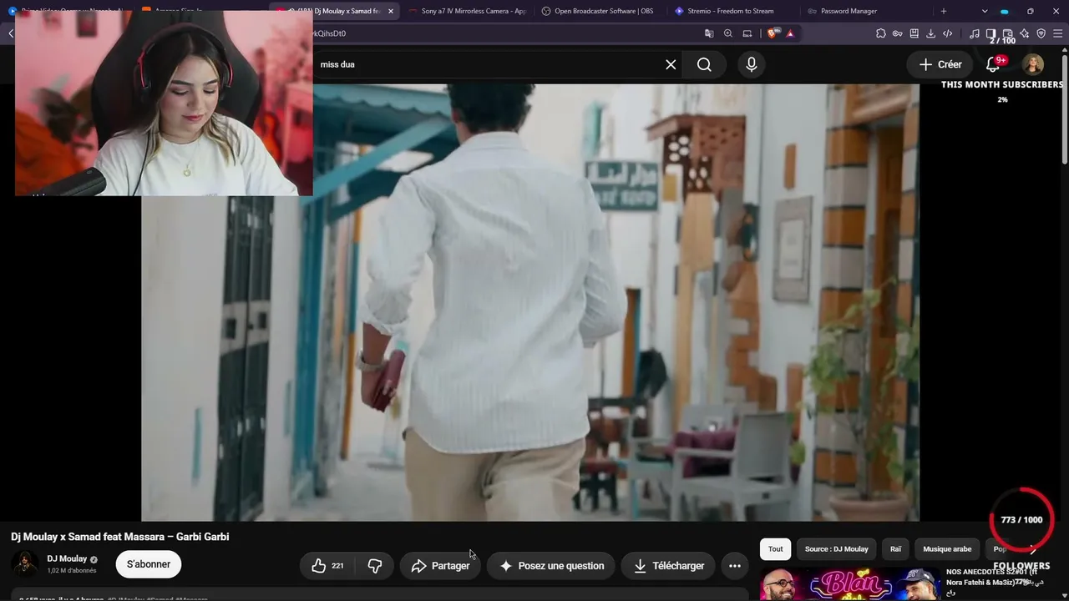This screenshot has height=601, width=1069.
Task: Open the Blan recommended video thumbnail
Action: click(x=850, y=584)
